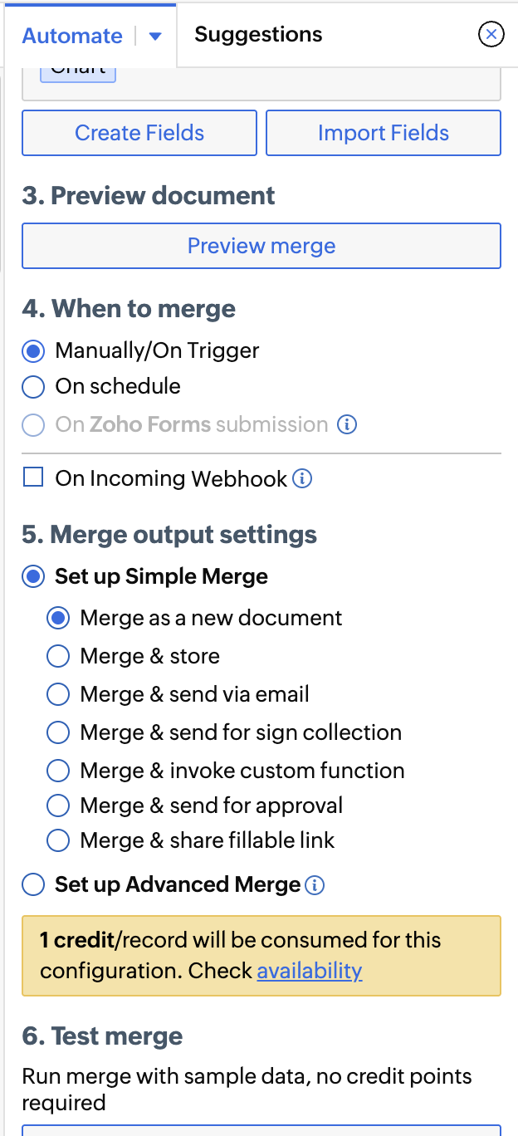Select the Automate tab
The width and height of the screenshot is (518, 1136).
72,37
